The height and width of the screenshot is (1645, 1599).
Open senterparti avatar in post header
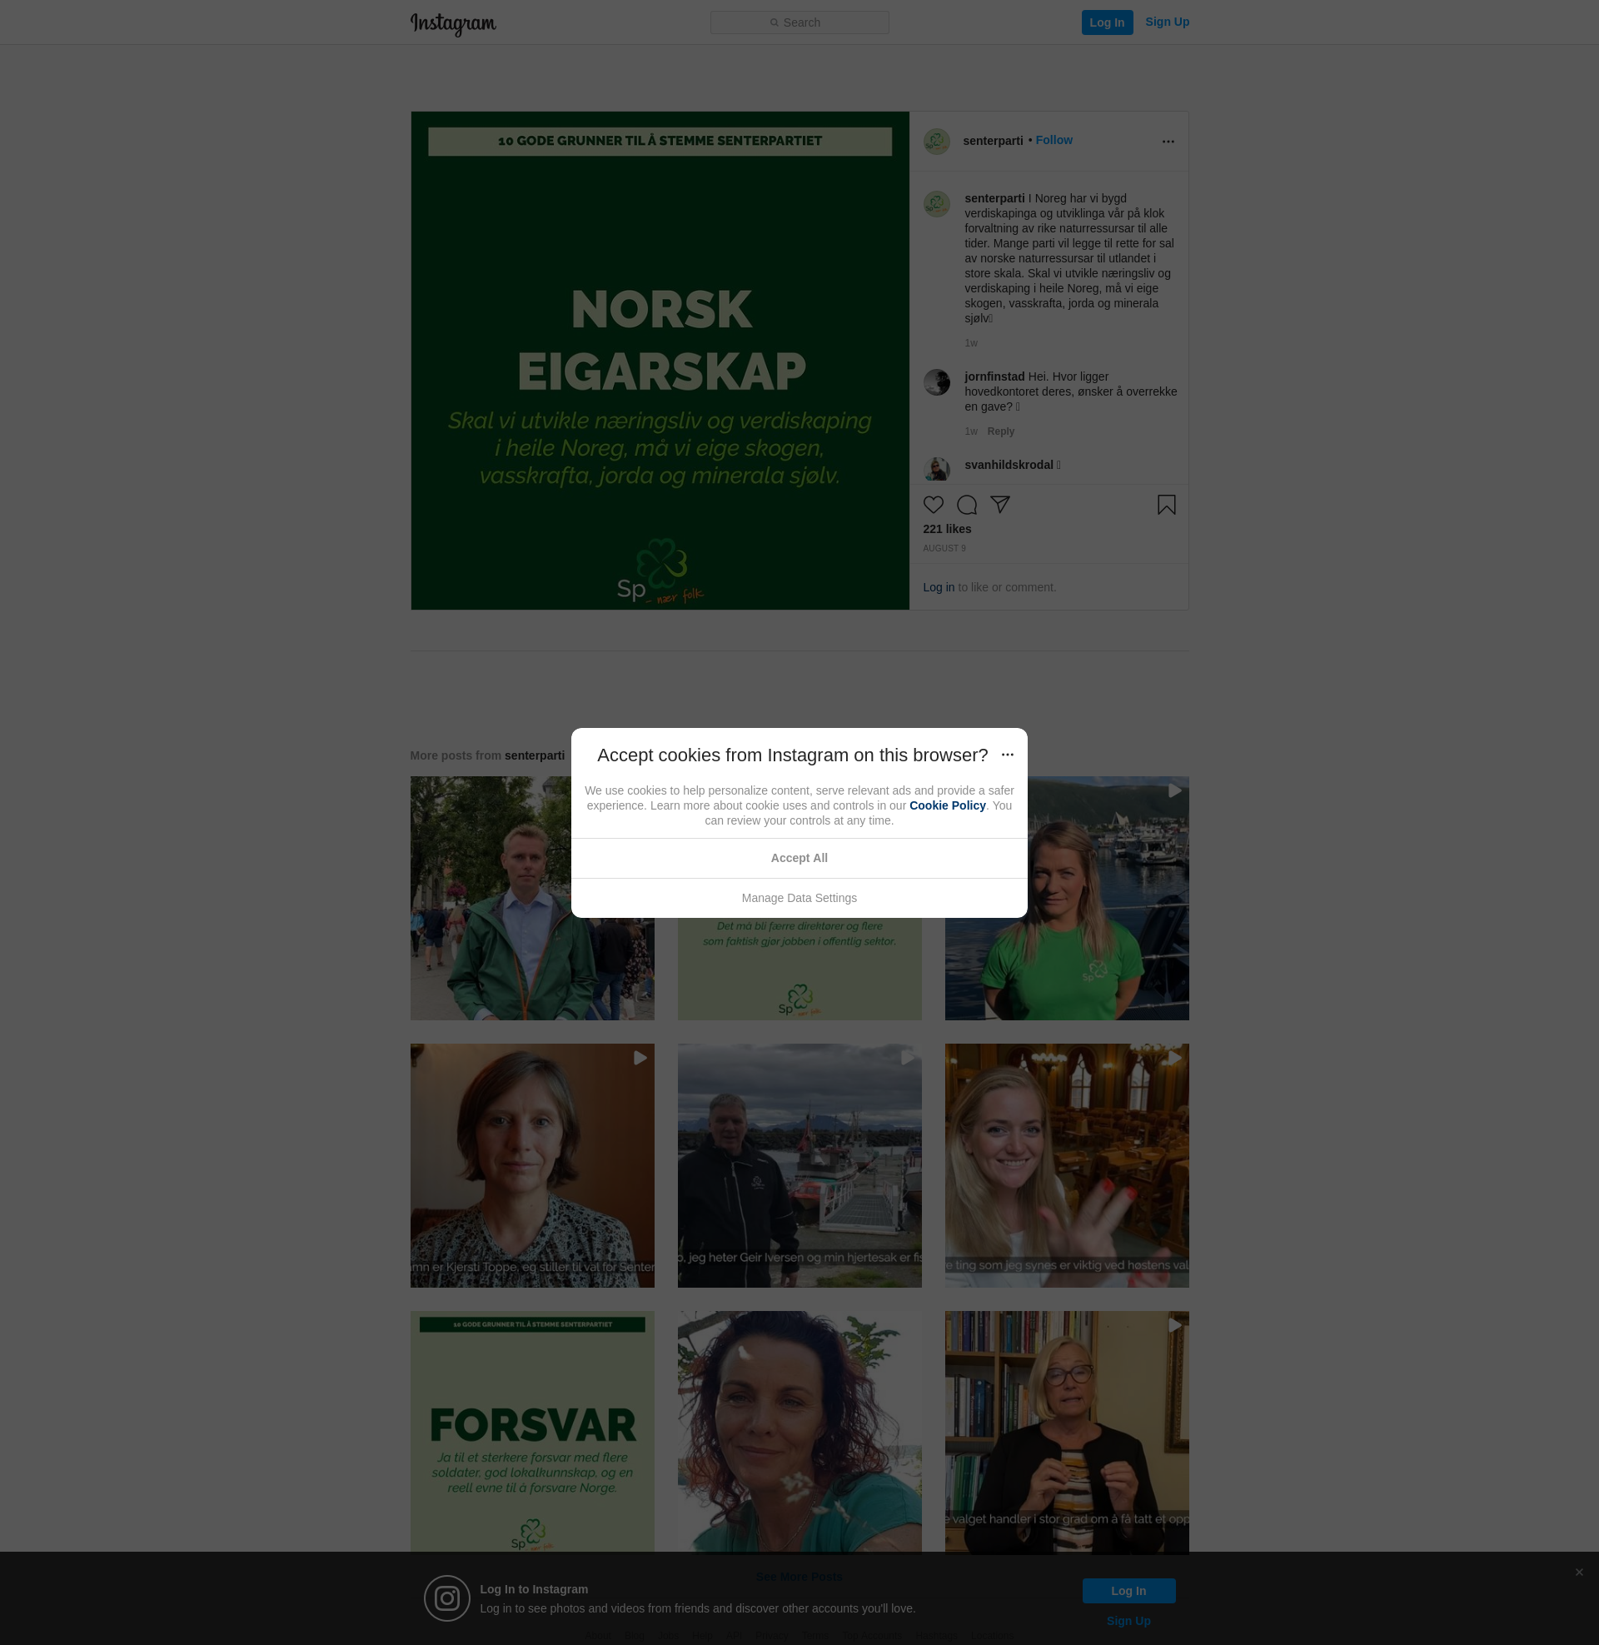936,141
